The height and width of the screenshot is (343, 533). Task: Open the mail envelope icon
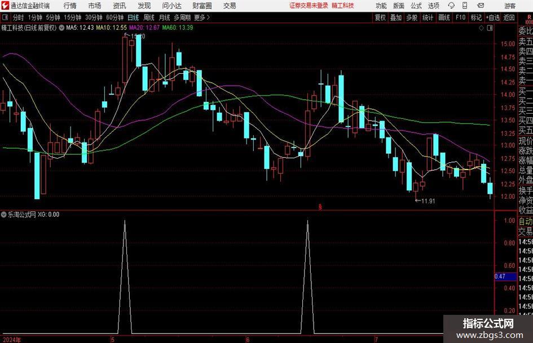pyautogui.click(x=481, y=6)
